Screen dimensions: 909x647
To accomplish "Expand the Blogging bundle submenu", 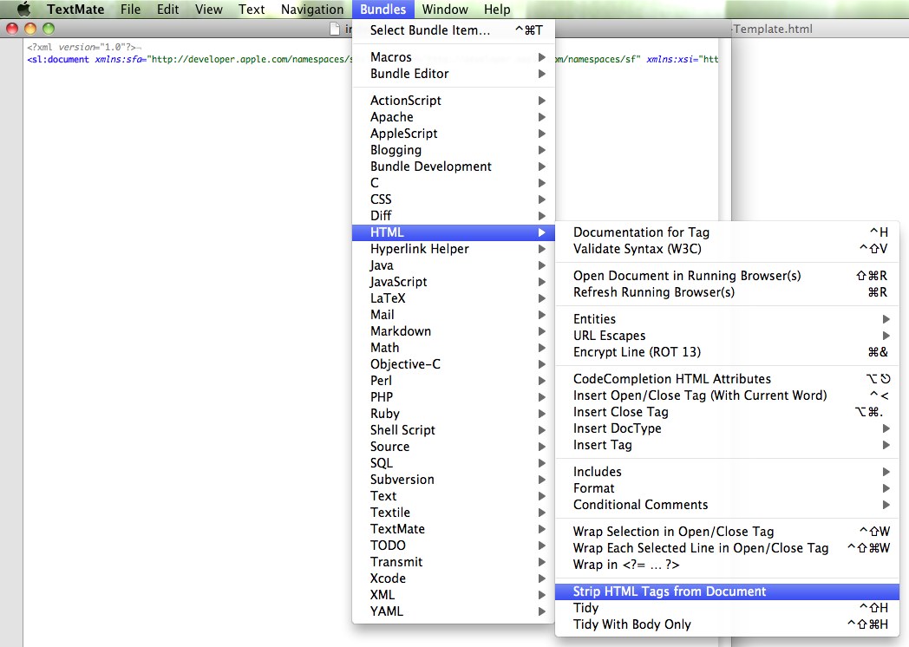I will (454, 150).
